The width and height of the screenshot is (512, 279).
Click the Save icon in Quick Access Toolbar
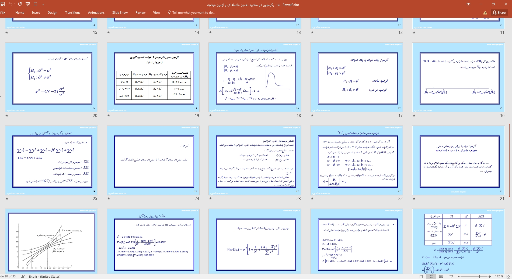(x=3, y=4)
